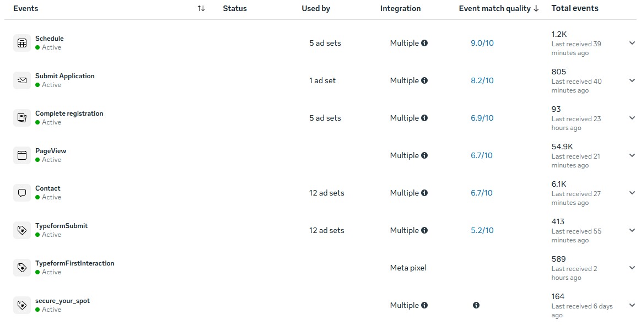641x325 pixels.
Task: Expand the TypeformFirstInteraction row chevron
Action: (x=632, y=268)
